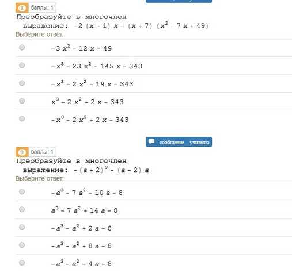This screenshot has height=276, width=292.
Task: Click the orange question 9 number badge
Action: click(22, 152)
